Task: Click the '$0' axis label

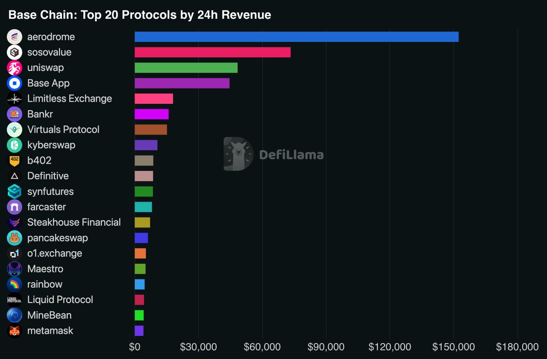Action: pos(134,347)
